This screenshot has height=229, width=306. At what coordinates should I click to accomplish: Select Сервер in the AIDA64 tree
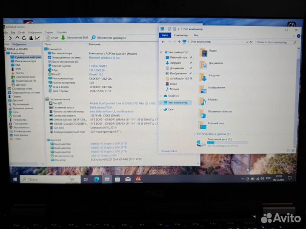point(14,96)
